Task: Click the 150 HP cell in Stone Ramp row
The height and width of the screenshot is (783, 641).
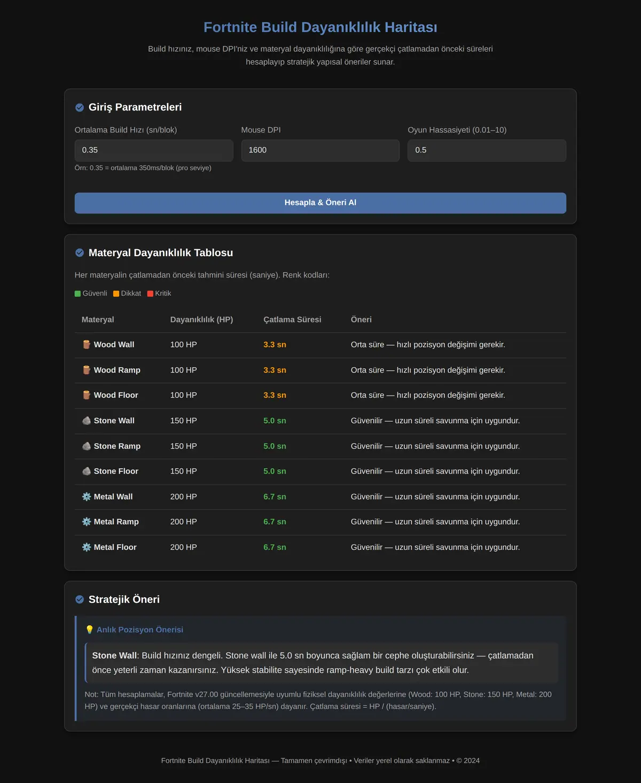Action: click(x=184, y=446)
